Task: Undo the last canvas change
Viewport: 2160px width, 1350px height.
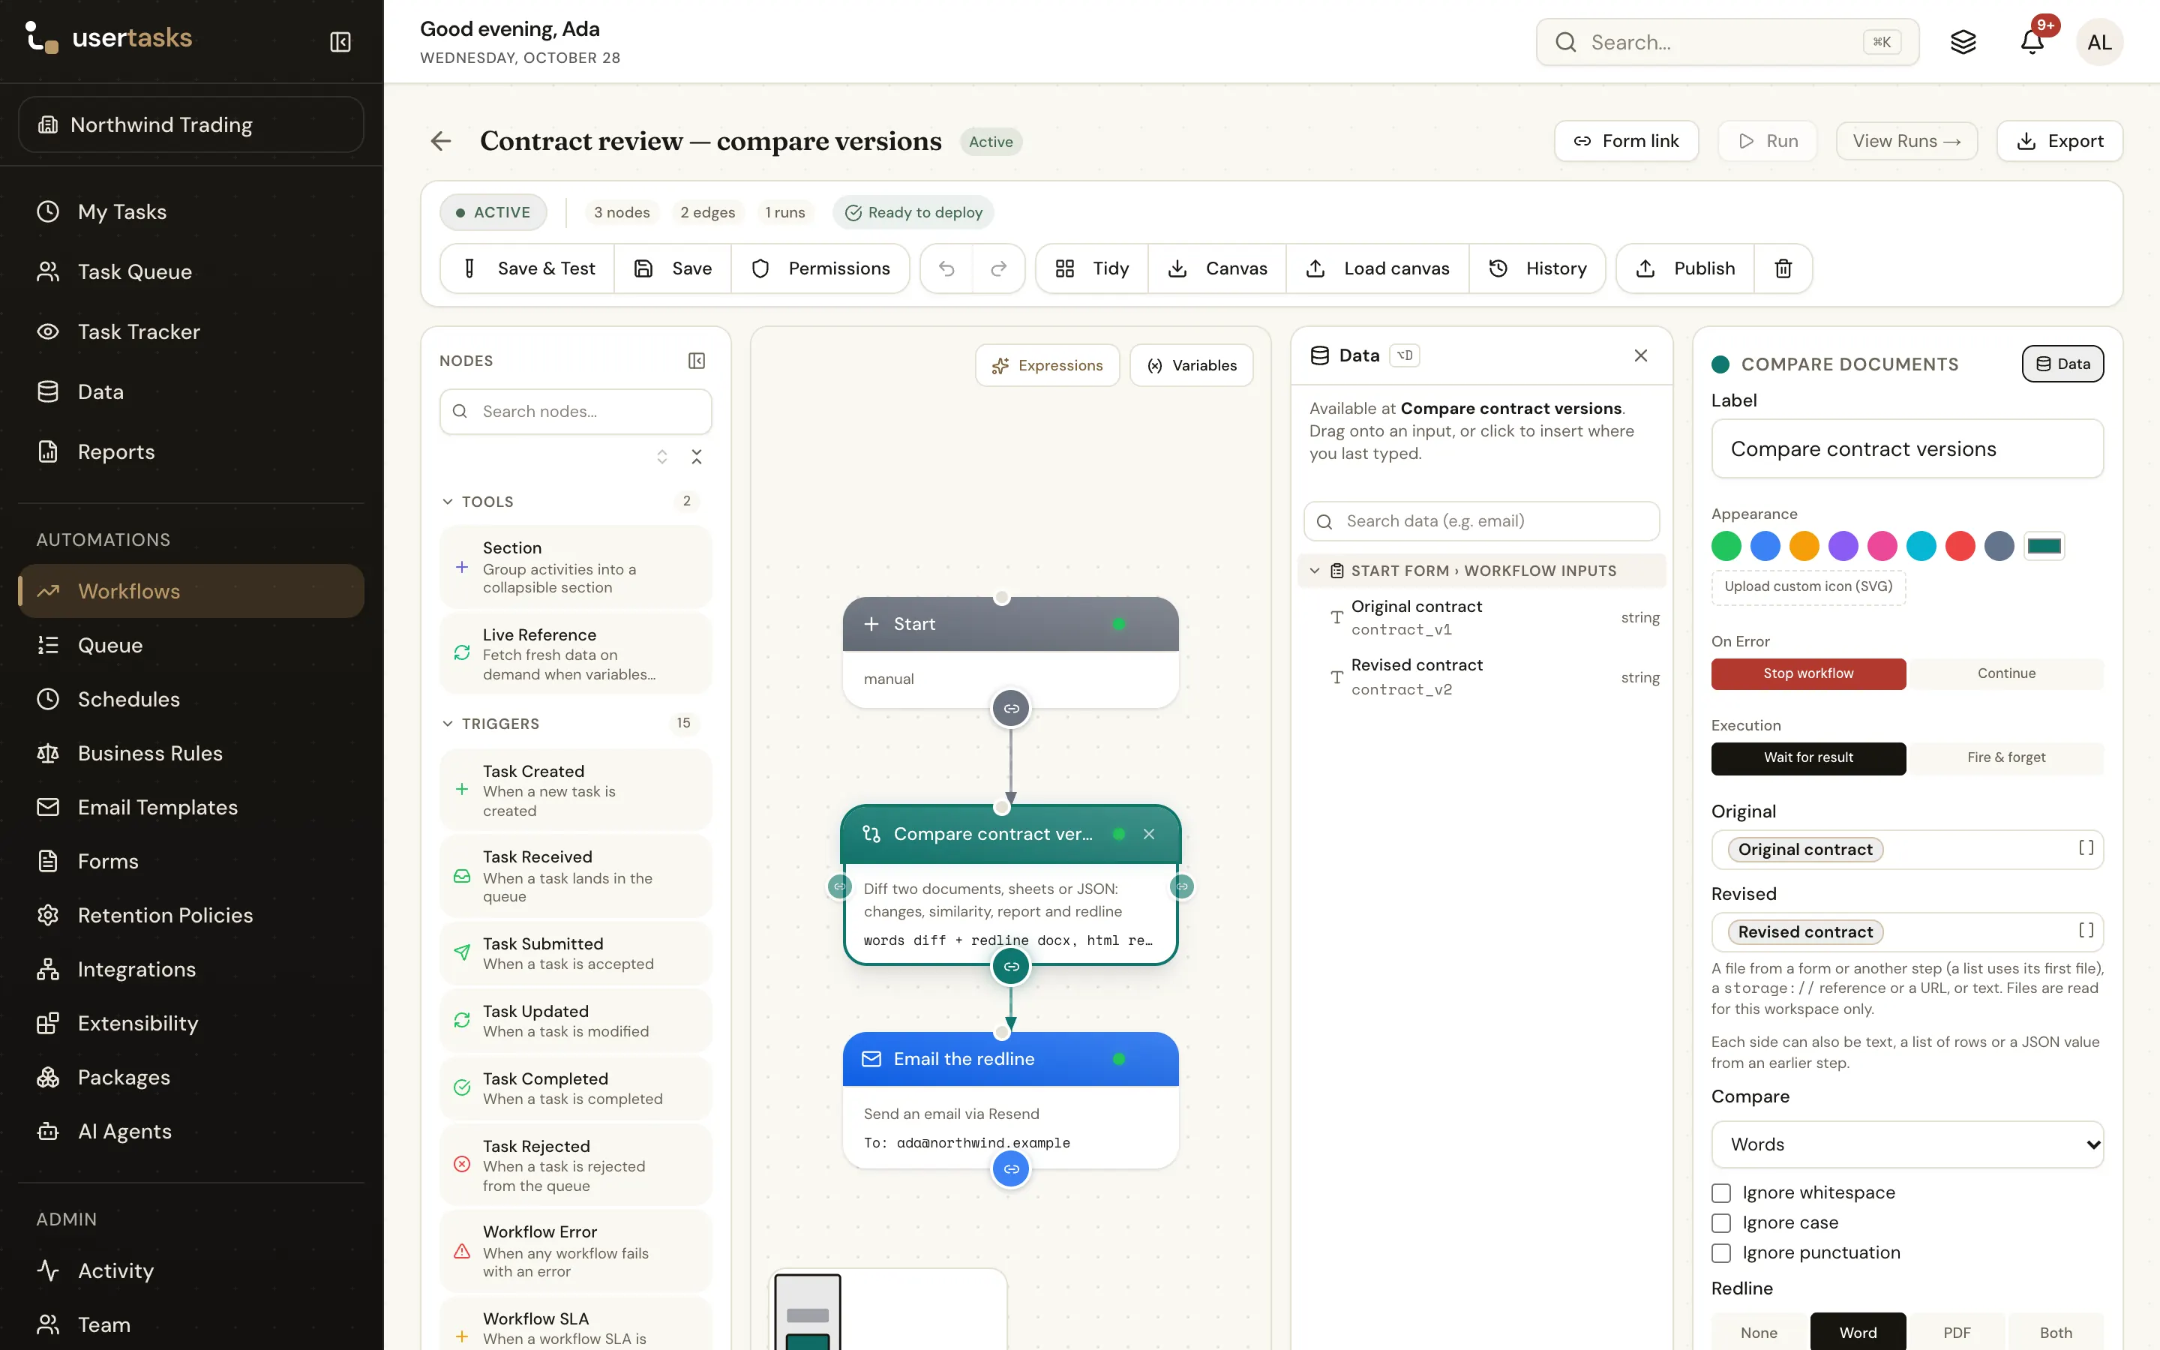Action: [947, 268]
